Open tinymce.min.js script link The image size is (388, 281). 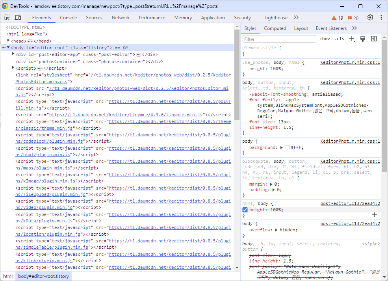(x=126, y=115)
